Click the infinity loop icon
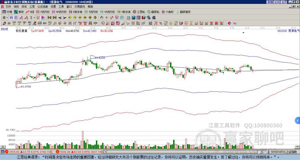Image resolution: width=300 pixels, height=160 pixels. tap(235, 23)
